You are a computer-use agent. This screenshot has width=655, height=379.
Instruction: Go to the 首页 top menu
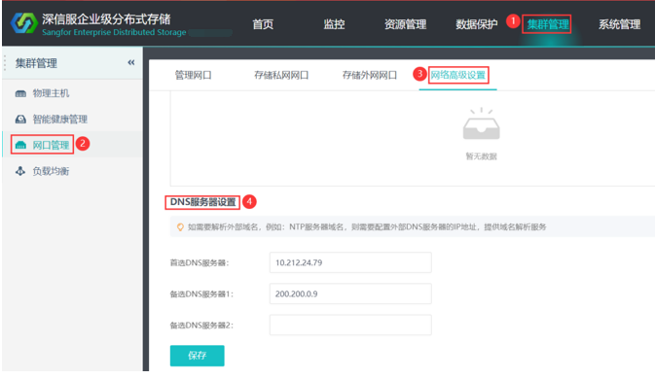point(263,24)
